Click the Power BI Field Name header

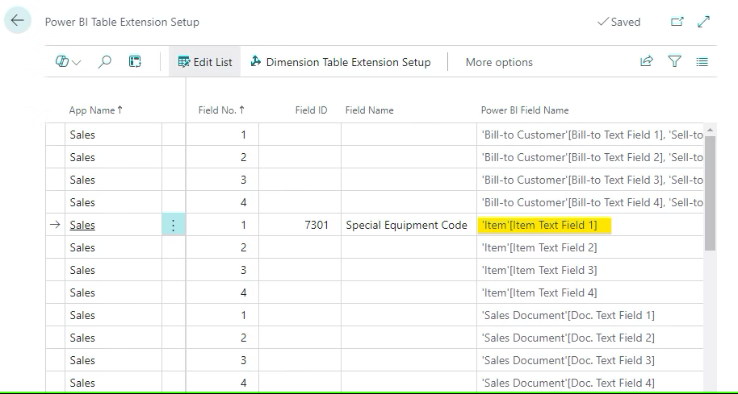525,110
